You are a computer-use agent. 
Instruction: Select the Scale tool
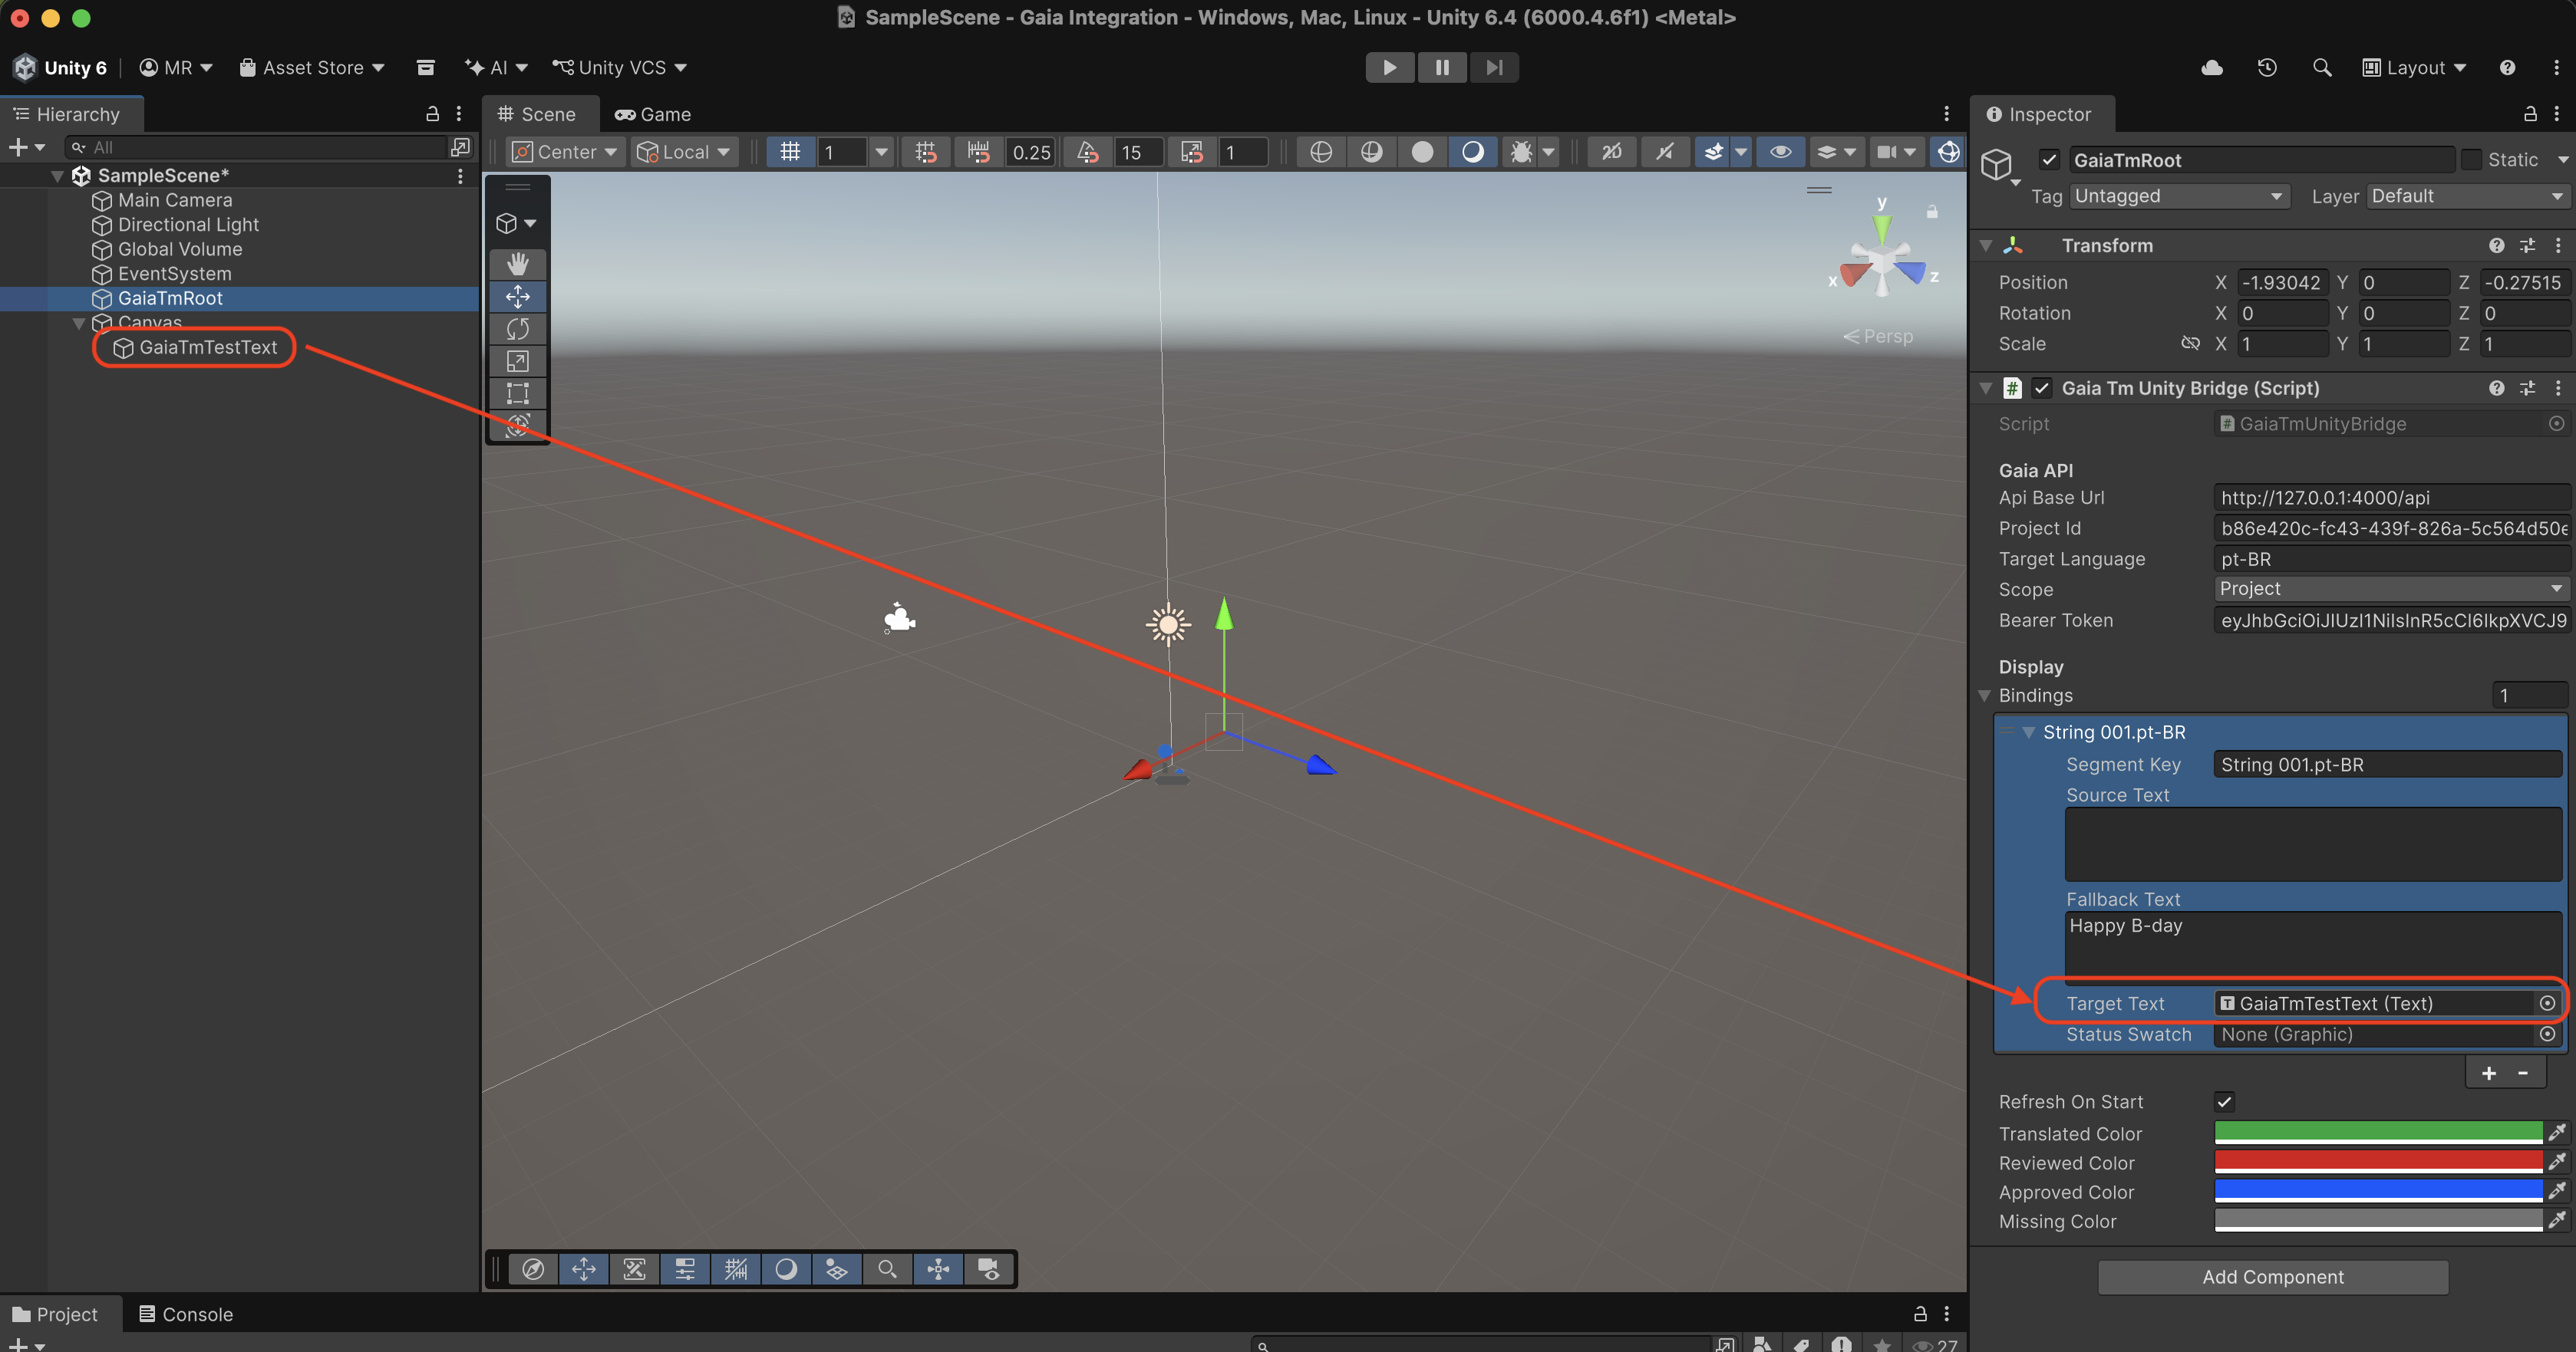517,360
